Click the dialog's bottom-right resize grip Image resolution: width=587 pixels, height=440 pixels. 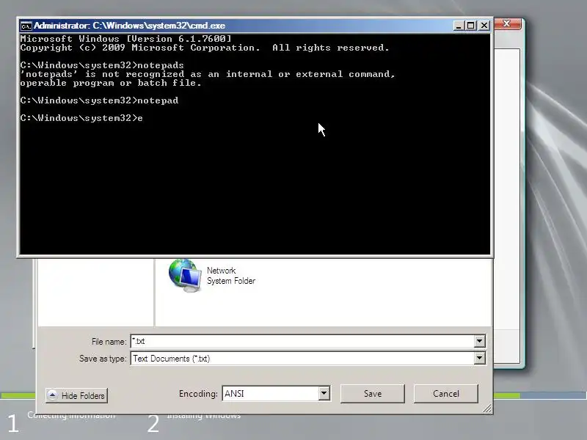pos(487,408)
